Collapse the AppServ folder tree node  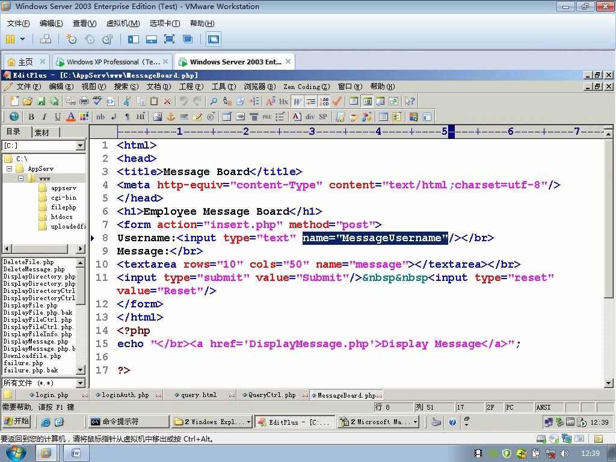pos(10,169)
